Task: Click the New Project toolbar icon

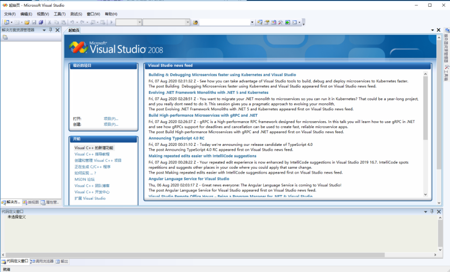Action: click(6, 22)
